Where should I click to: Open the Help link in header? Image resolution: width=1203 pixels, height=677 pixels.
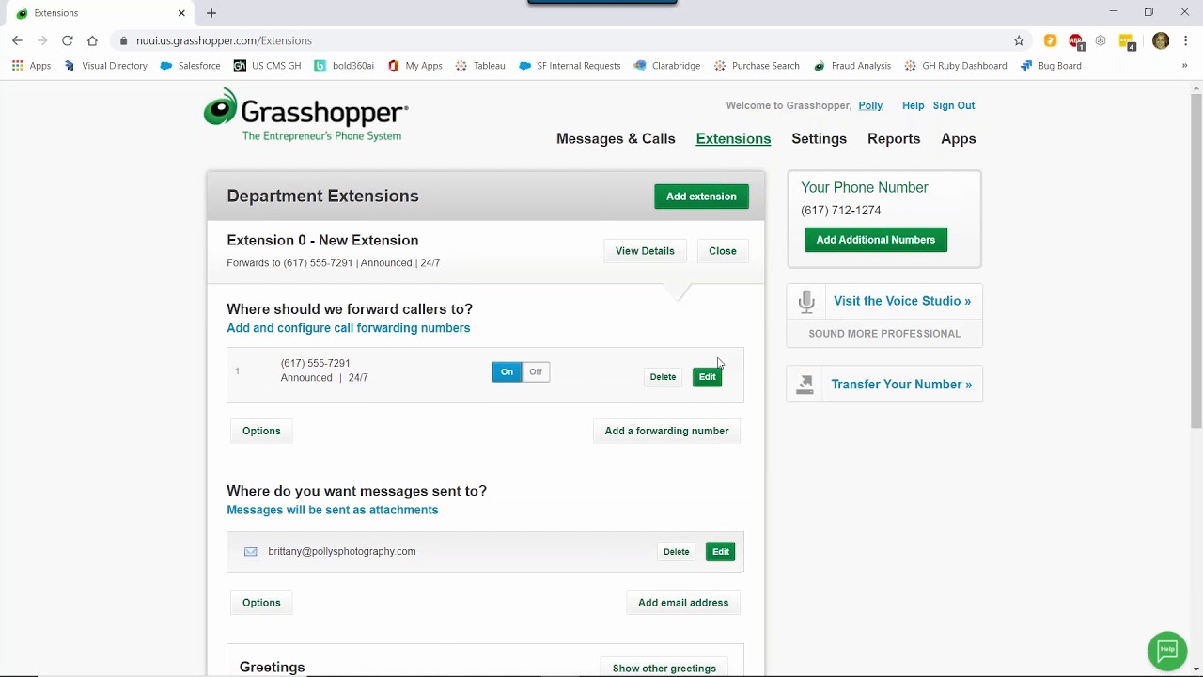[913, 105]
